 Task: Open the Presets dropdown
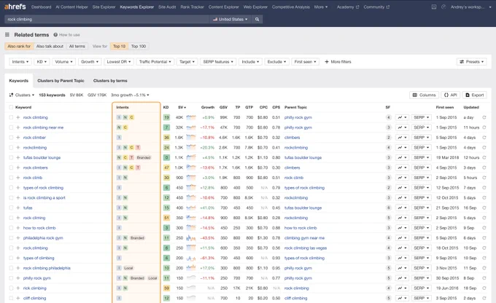tap(472, 62)
